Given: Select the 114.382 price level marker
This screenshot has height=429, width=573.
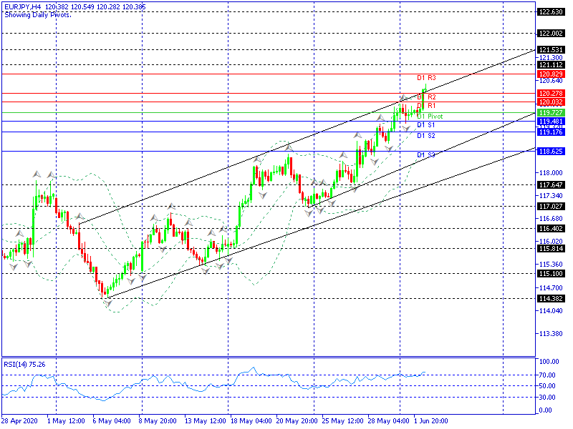Looking at the screenshot, I should pos(550,299).
